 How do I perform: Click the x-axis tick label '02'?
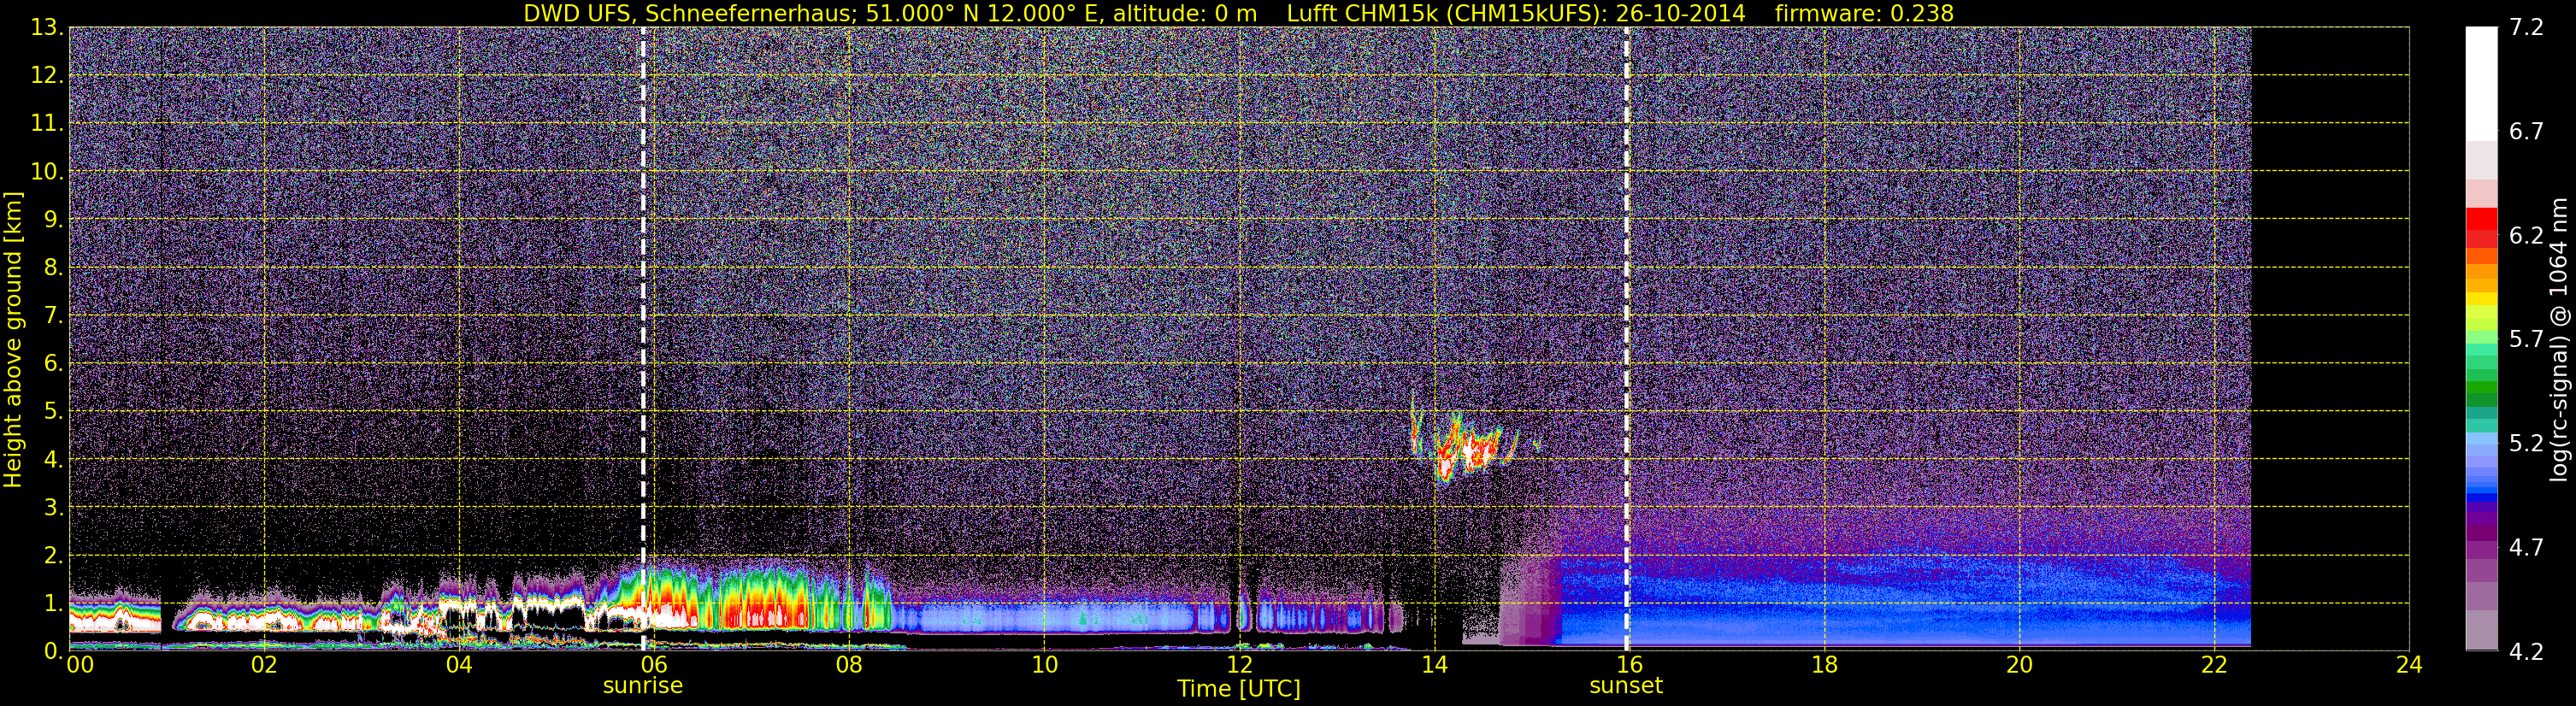pyautogui.click(x=264, y=665)
